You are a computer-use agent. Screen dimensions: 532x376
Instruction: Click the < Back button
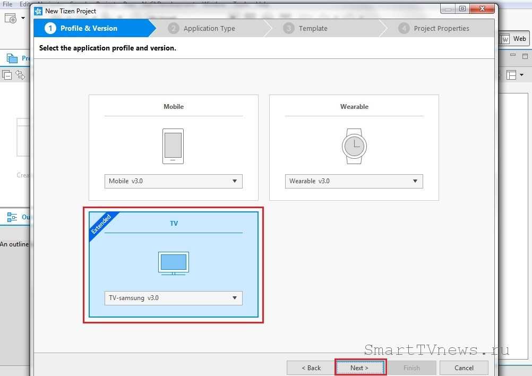tap(311, 368)
